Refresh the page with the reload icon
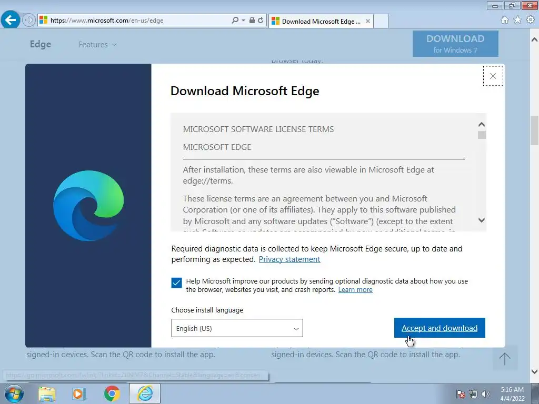This screenshot has width=539, height=404. (x=261, y=21)
